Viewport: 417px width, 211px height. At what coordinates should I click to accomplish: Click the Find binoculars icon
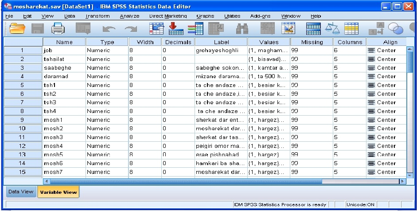[242, 29]
